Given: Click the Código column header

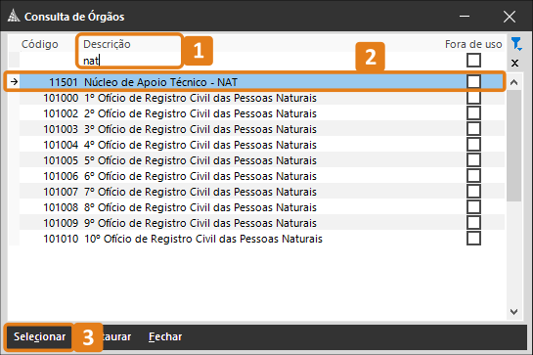Looking at the screenshot, I should click(x=40, y=44).
